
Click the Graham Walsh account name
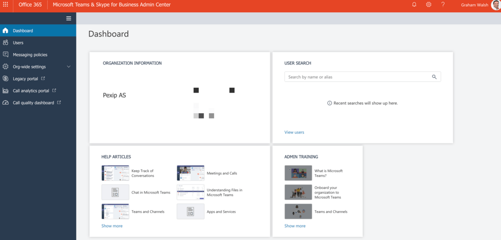click(x=475, y=5)
